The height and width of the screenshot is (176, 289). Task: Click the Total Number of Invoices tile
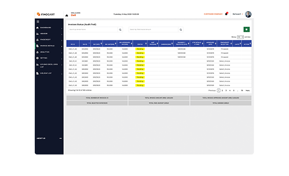pos(97,98)
